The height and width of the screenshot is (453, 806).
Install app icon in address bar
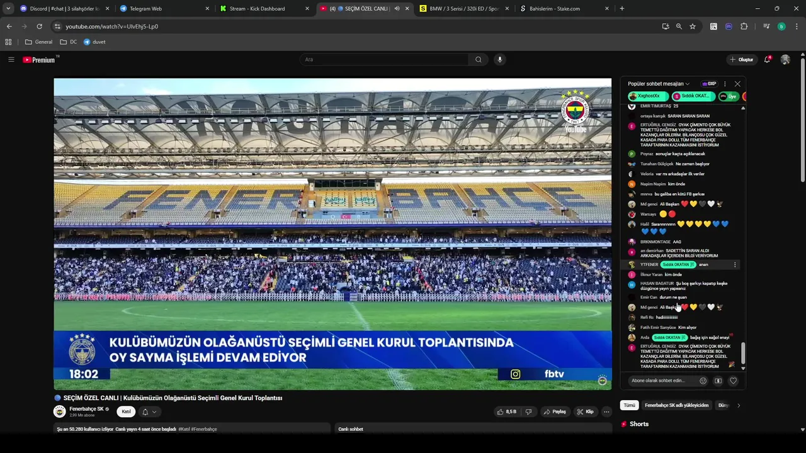point(666,26)
